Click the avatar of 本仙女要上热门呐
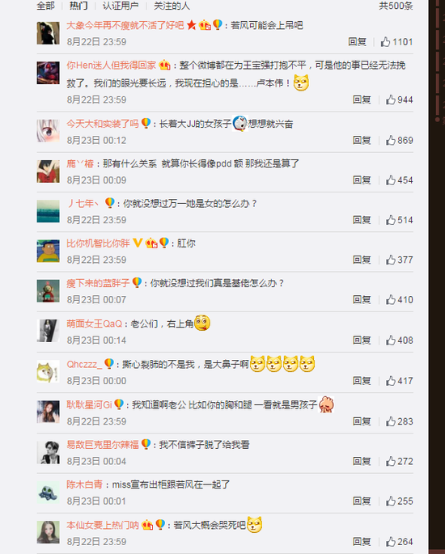The width and height of the screenshot is (445, 554). (x=48, y=532)
